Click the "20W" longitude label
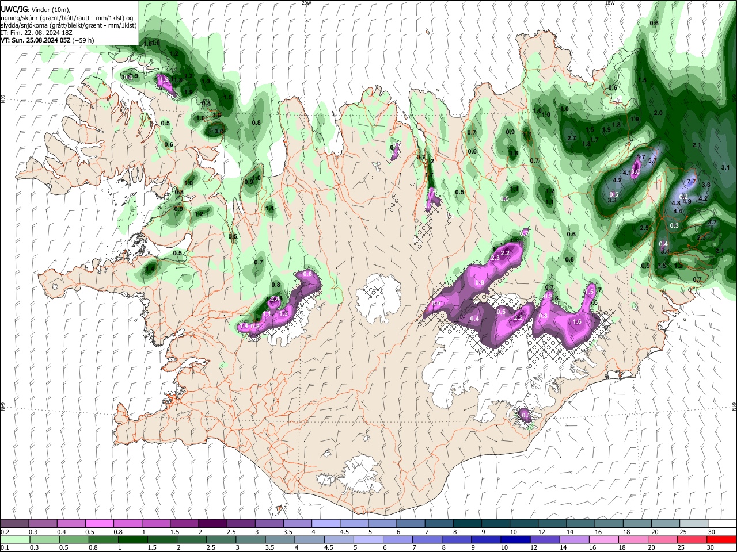This screenshot has width=737, height=552. 306,3
